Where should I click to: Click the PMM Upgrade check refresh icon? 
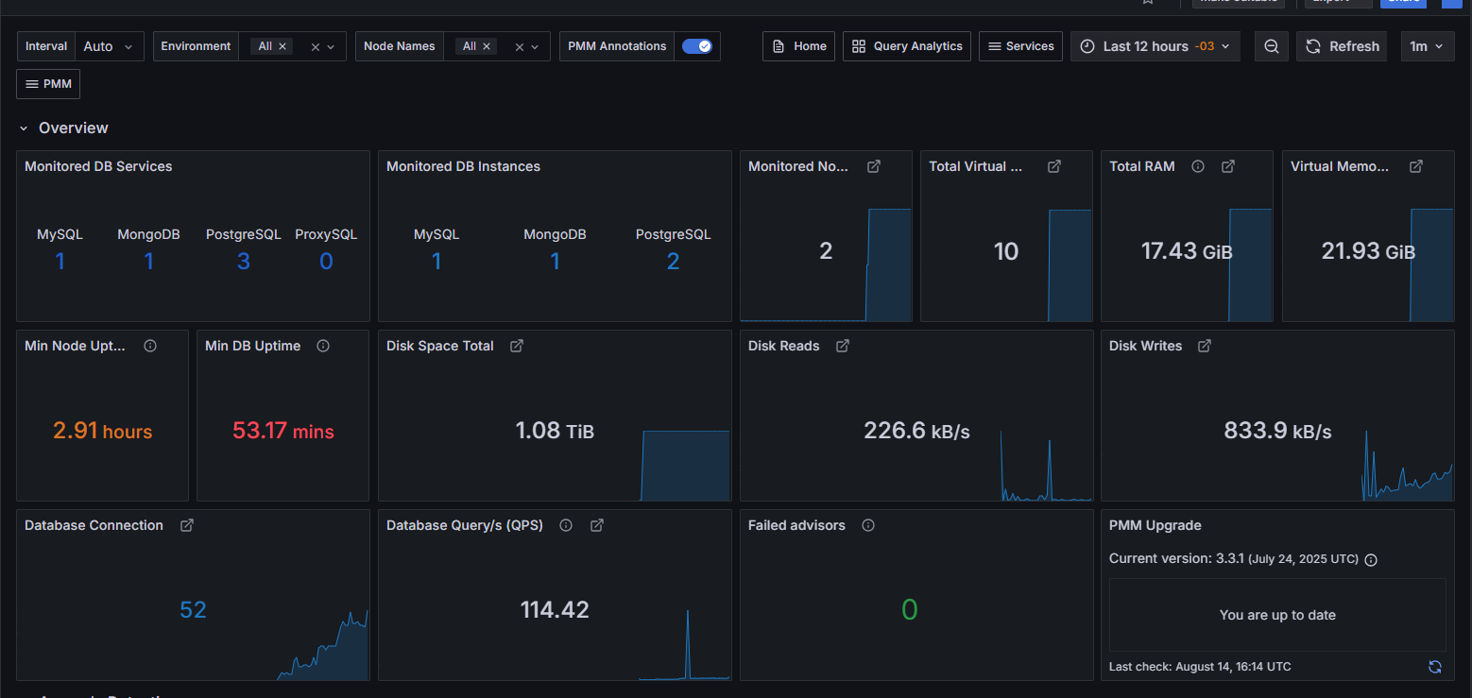pyautogui.click(x=1434, y=667)
